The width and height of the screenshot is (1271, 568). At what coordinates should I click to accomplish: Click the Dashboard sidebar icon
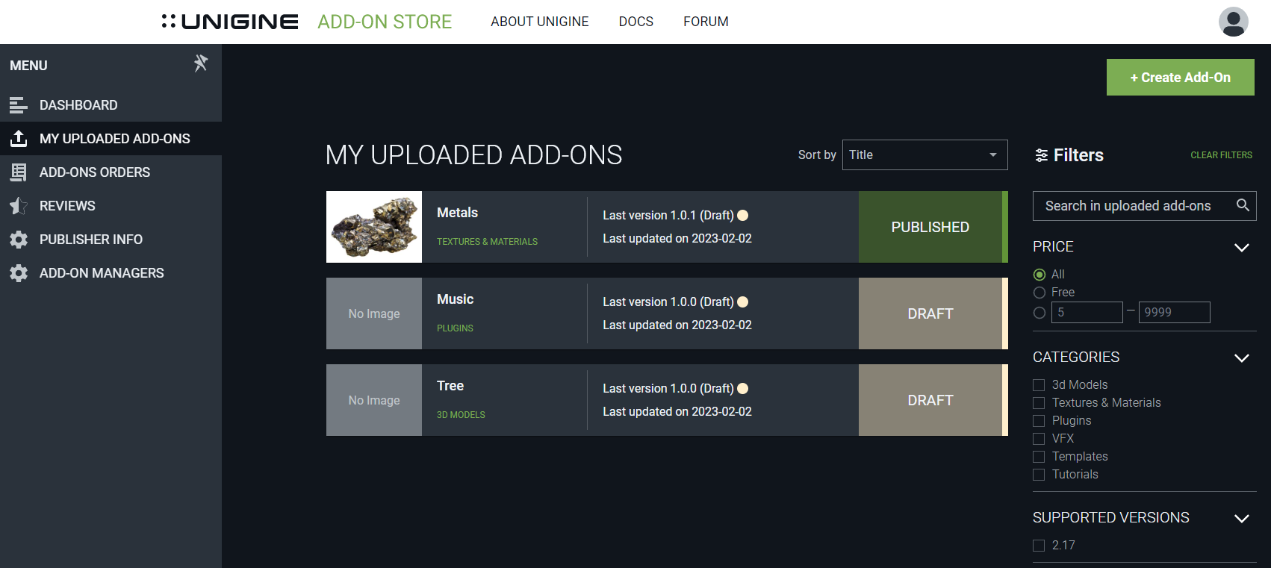(x=19, y=105)
